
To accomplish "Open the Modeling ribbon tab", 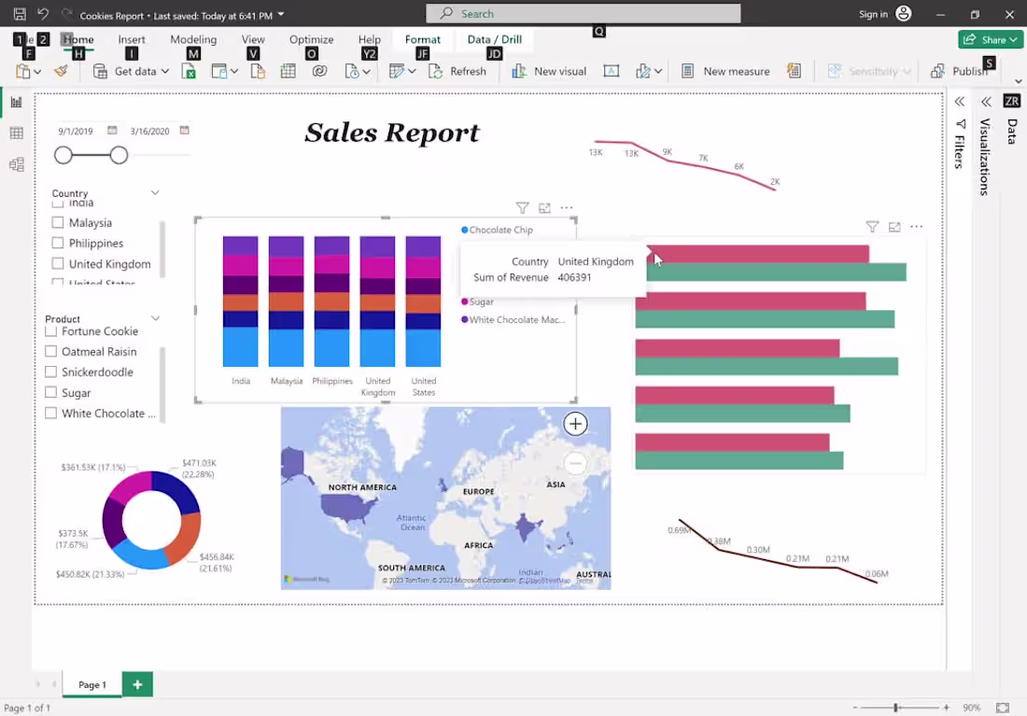I will pos(193,39).
